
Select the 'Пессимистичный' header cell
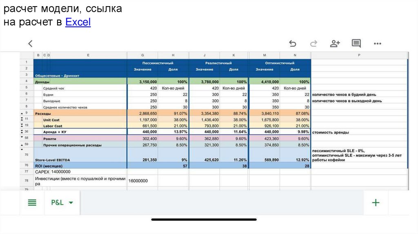pyautogui.click(x=158, y=63)
